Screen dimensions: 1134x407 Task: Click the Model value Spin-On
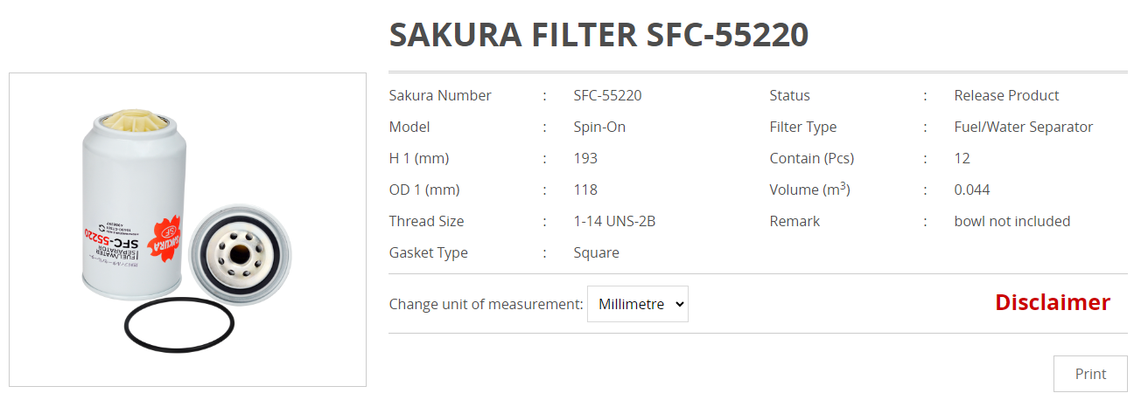pos(599,127)
